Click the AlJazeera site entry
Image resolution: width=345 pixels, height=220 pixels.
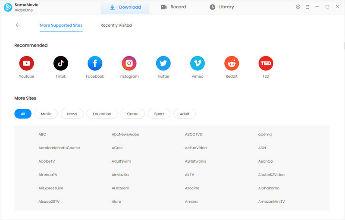[121, 188]
